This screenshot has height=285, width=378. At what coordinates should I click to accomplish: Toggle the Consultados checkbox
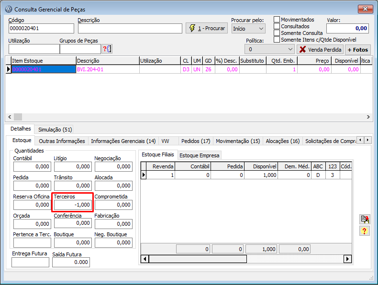[277, 26]
